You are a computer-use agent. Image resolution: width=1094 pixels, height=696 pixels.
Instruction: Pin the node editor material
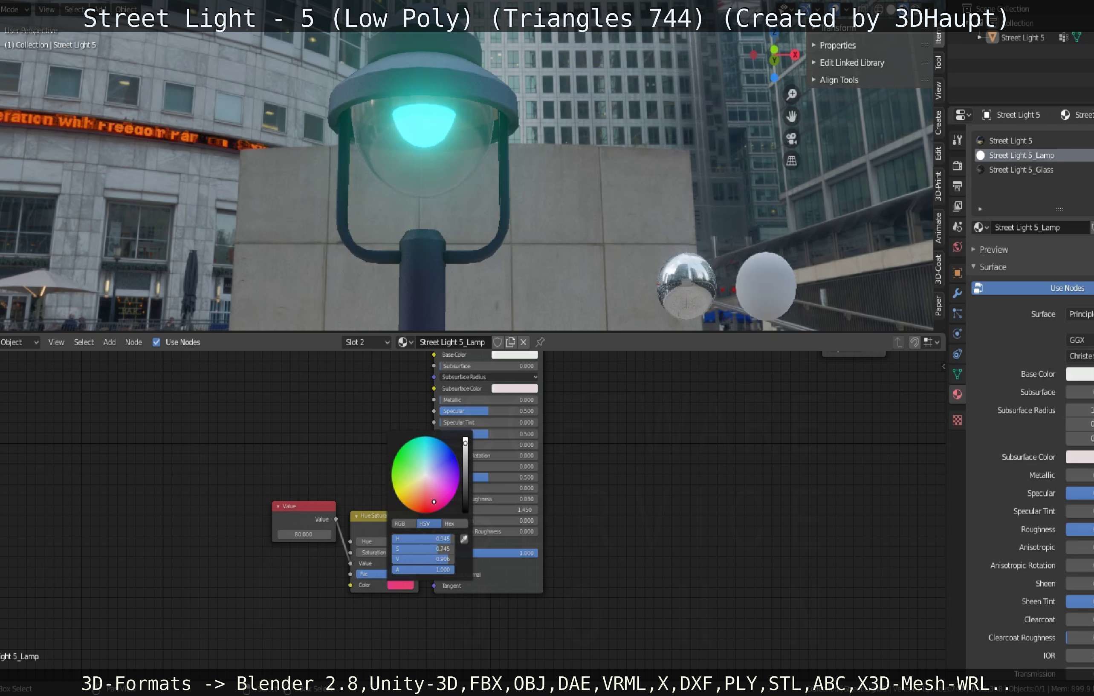(540, 342)
